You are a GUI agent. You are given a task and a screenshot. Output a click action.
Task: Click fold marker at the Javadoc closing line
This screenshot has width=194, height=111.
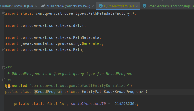(3, 80)
